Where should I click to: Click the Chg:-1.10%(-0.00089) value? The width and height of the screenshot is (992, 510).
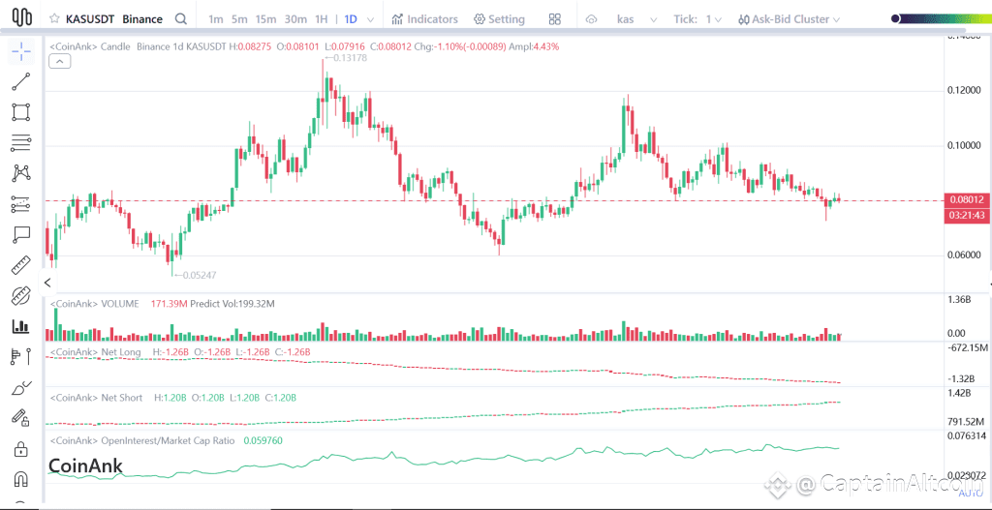460,46
